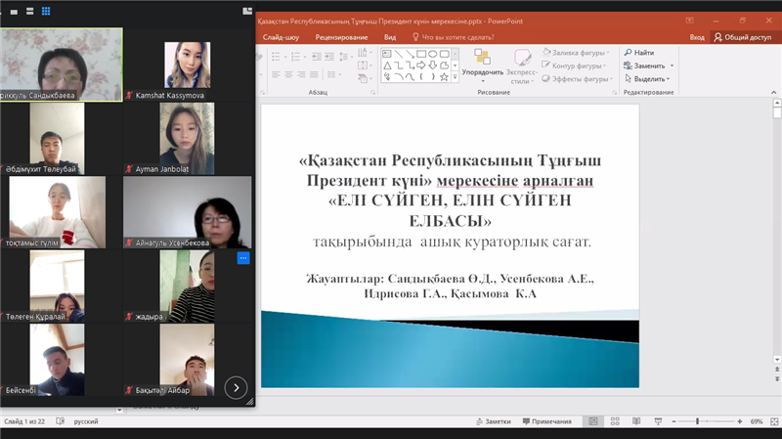Toggle Normal view in status bar
The height and width of the screenshot is (439, 782).
coord(593,421)
